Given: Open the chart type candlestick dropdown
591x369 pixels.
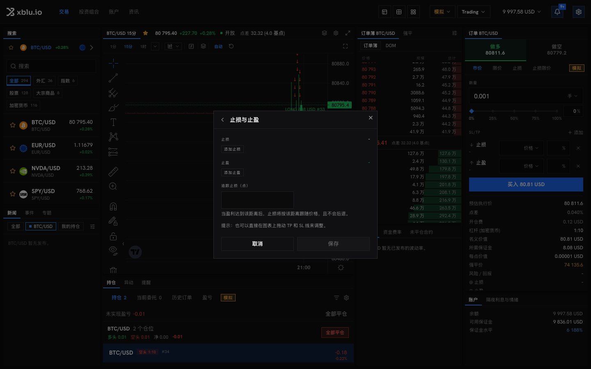Looking at the screenshot, I should tap(173, 46).
